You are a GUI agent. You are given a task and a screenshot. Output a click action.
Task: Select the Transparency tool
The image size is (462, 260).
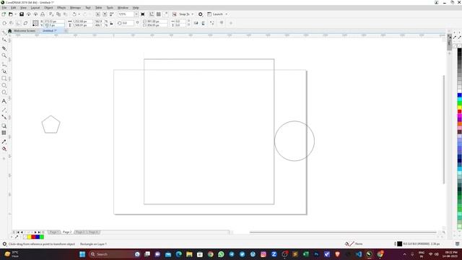pyautogui.click(x=4, y=133)
